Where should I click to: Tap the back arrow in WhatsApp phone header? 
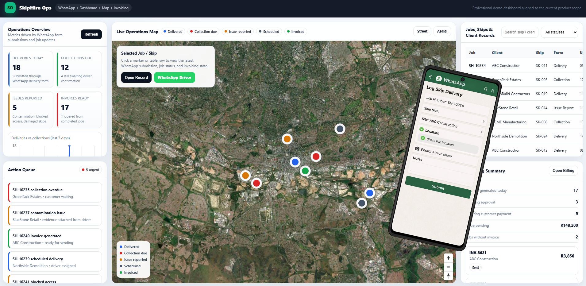[431, 77]
